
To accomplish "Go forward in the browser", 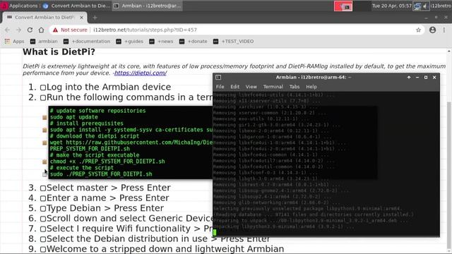I will pos(19,30).
